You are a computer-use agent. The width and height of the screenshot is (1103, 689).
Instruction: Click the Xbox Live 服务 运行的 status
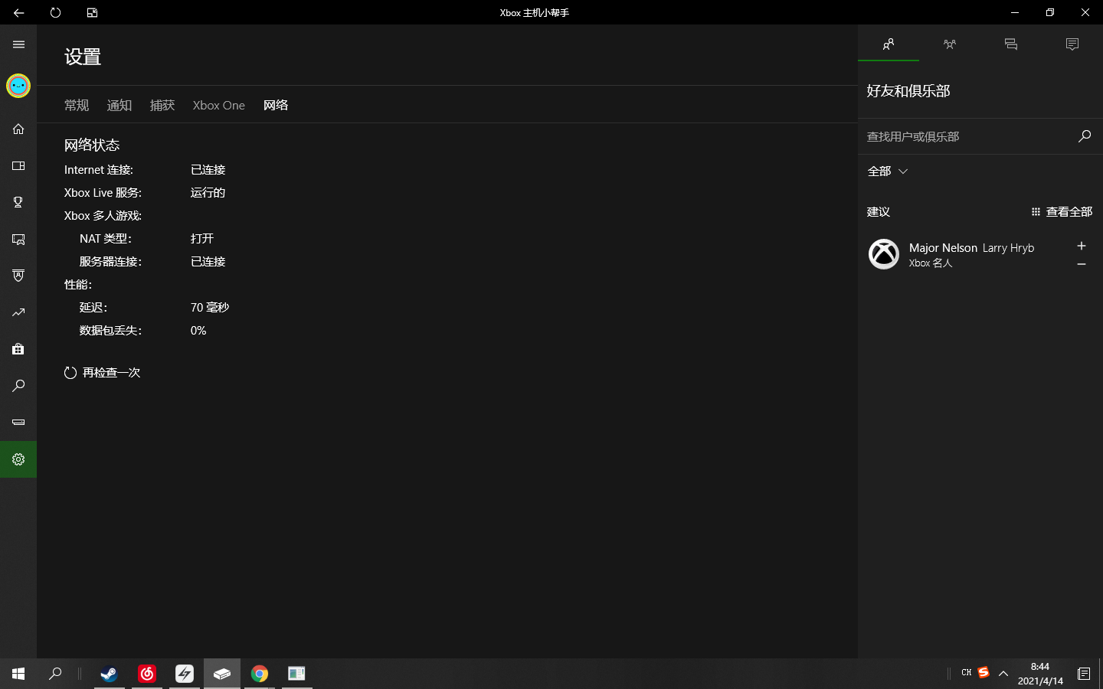tap(208, 193)
